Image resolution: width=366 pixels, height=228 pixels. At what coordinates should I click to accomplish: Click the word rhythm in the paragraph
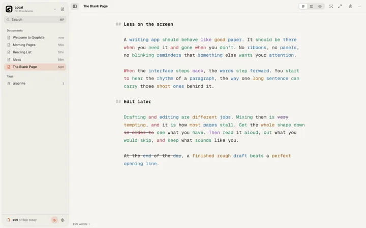[x=165, y=79]
